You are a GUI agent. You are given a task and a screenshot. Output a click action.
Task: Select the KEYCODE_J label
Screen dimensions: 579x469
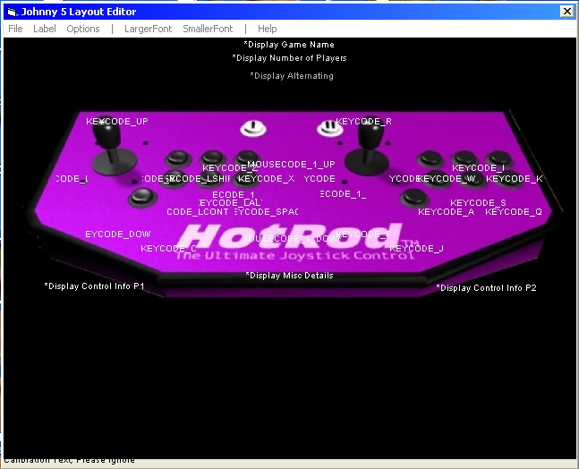[416, 249]
